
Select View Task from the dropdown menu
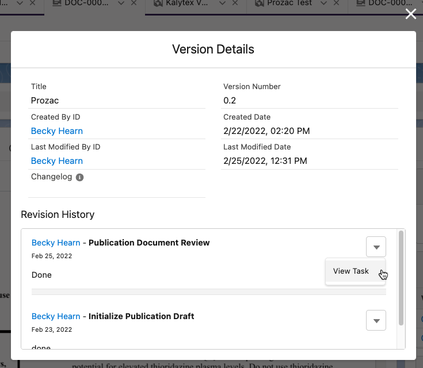click(x=351, y=271)
